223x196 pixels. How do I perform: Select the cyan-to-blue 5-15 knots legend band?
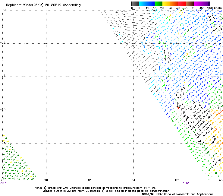(x=147, y=4)
